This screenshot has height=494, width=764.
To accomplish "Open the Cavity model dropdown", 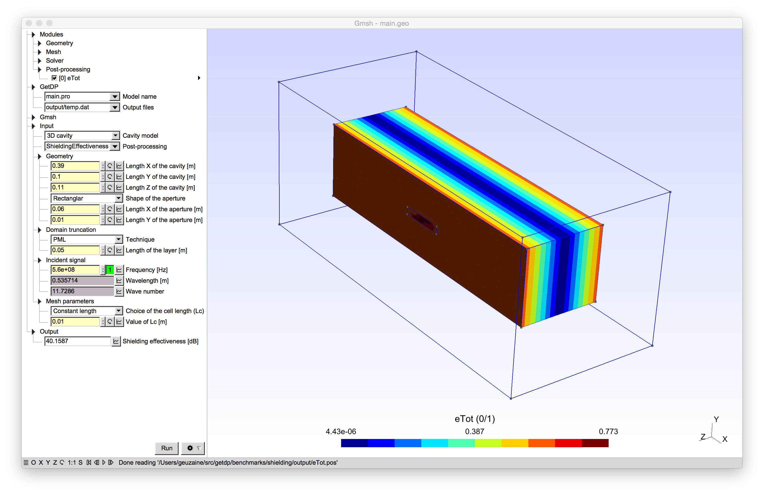I will click(115, 136).
